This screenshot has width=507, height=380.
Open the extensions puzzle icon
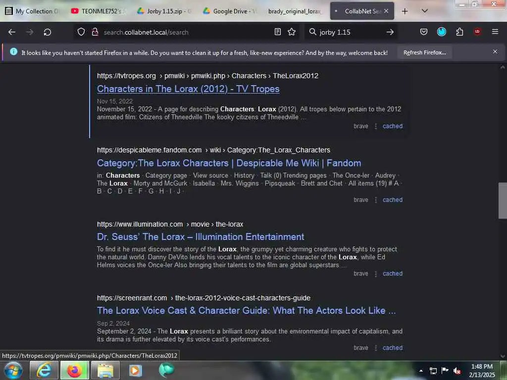click(x=459, y=32)
